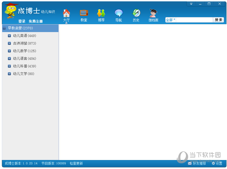Image resolution: width=227 pixels, height=169 pixels.
Task: Select 幼儿科普(439) in the tree
Action: (25, 66)
